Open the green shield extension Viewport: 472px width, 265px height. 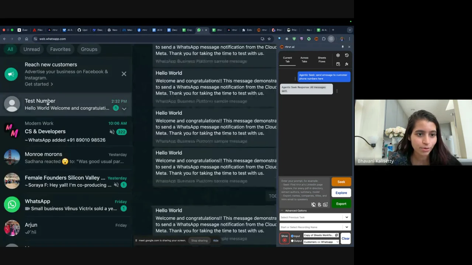[294, 39]
